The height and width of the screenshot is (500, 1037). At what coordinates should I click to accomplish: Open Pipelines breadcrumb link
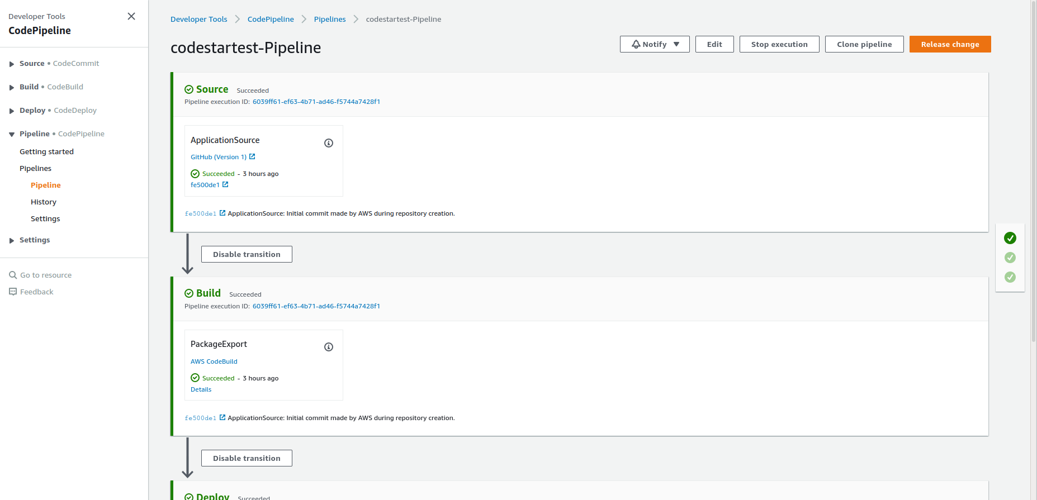(x=330, y=19)
